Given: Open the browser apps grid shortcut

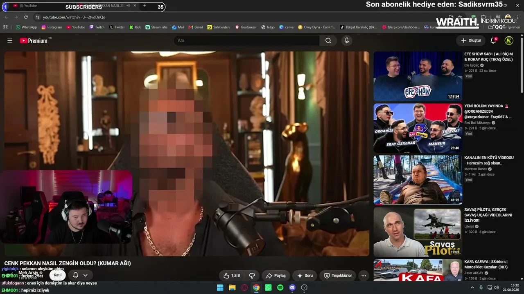Looking at the screenshot, I should click(x=5, y=27).
